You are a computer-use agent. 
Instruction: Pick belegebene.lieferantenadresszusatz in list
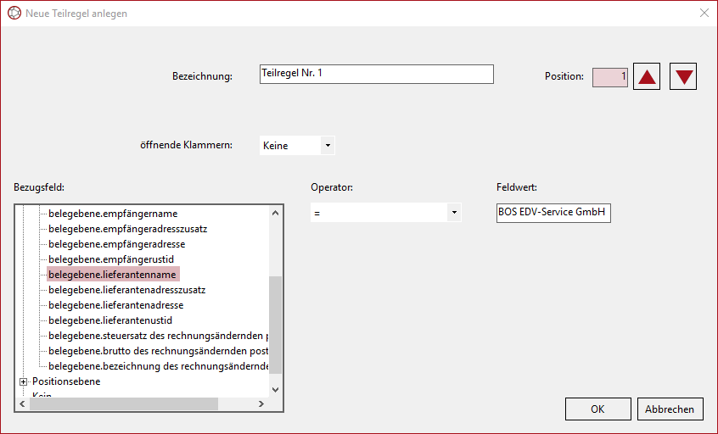(126, 290)
